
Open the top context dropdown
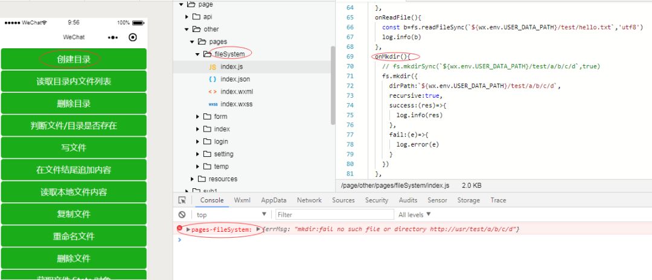[x=231, y=215]
